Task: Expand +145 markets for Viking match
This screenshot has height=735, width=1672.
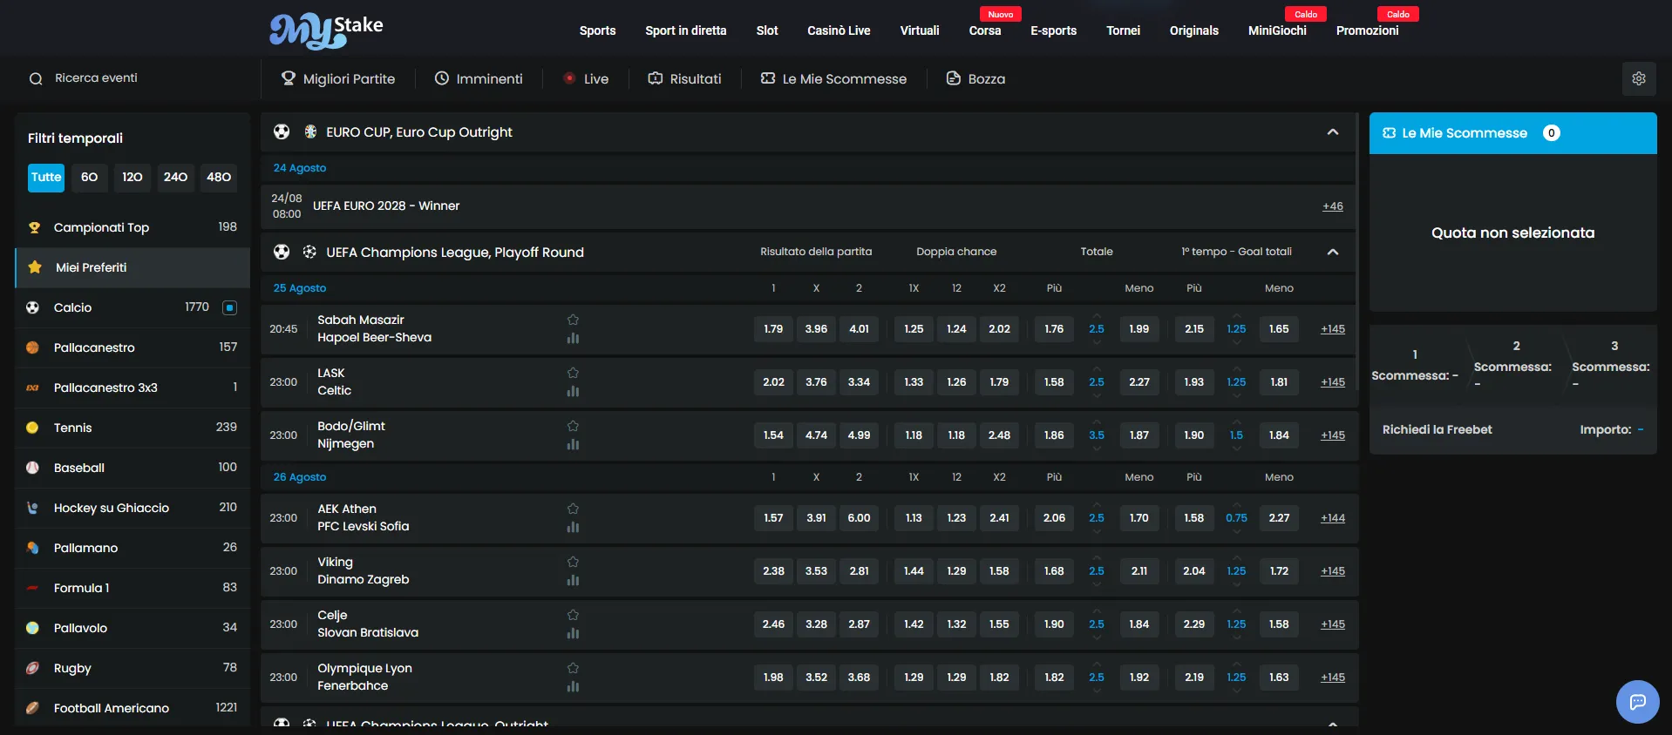Action: tap(1333, 571)
